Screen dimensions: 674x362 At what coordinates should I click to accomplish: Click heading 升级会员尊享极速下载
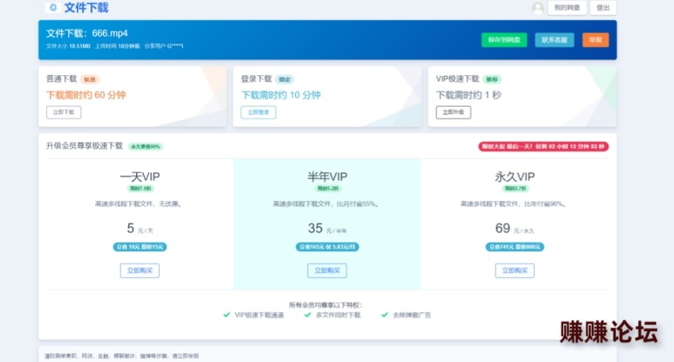84,146
